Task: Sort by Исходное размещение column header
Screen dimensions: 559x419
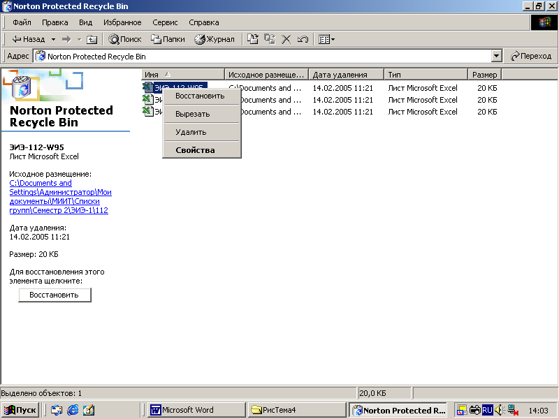Action: pyautogui.click(x=266, y=75)
